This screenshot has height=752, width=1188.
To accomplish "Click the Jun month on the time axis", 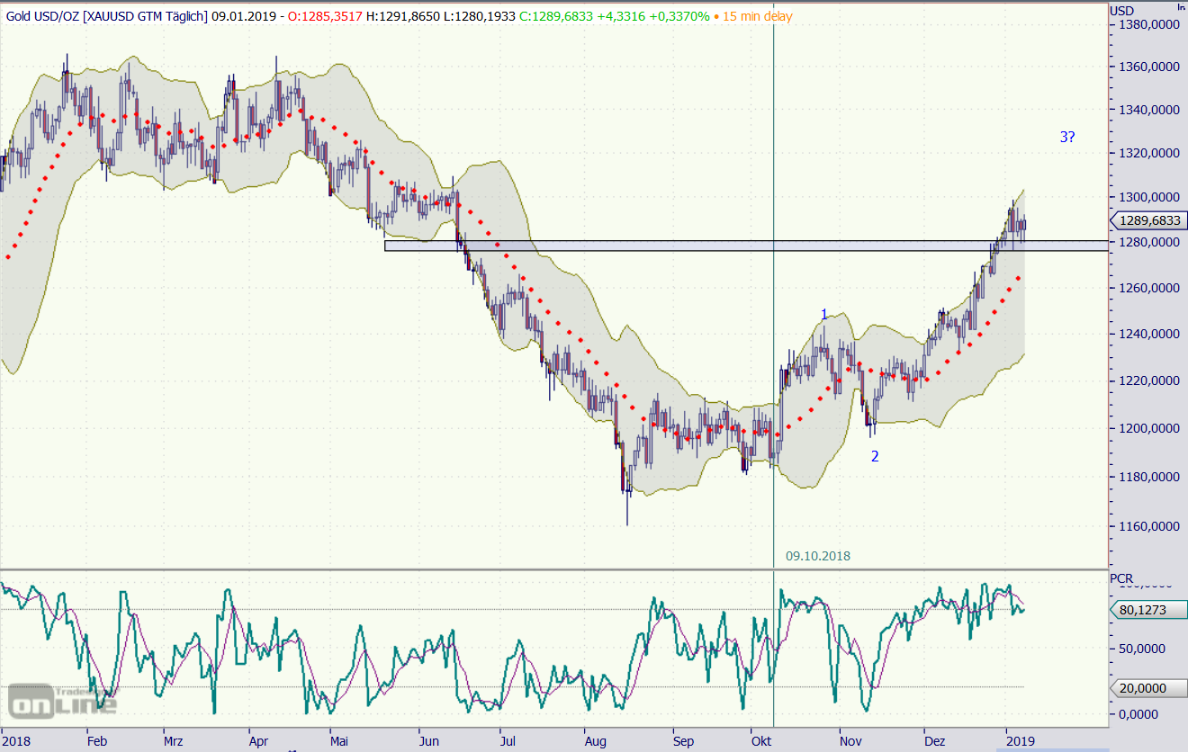I will (x=429, y=741).
